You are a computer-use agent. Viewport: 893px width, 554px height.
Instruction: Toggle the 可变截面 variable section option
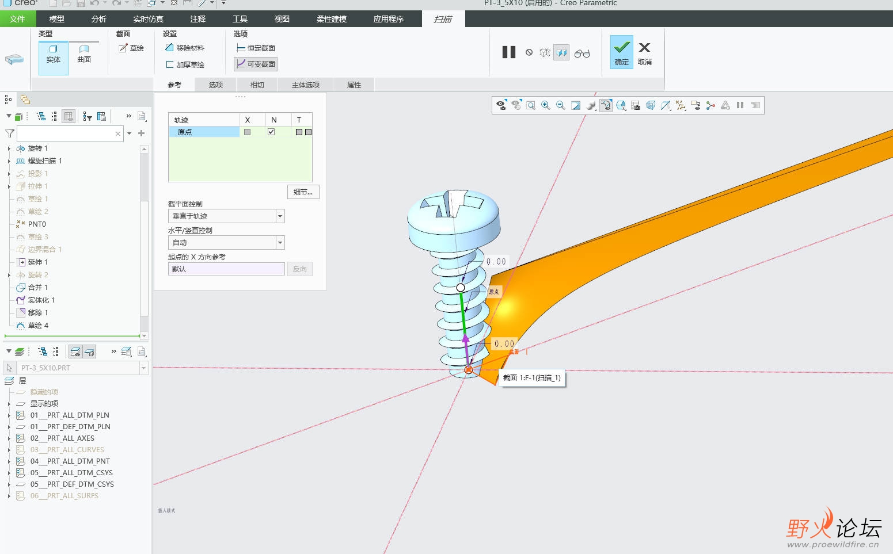[256, 64]
